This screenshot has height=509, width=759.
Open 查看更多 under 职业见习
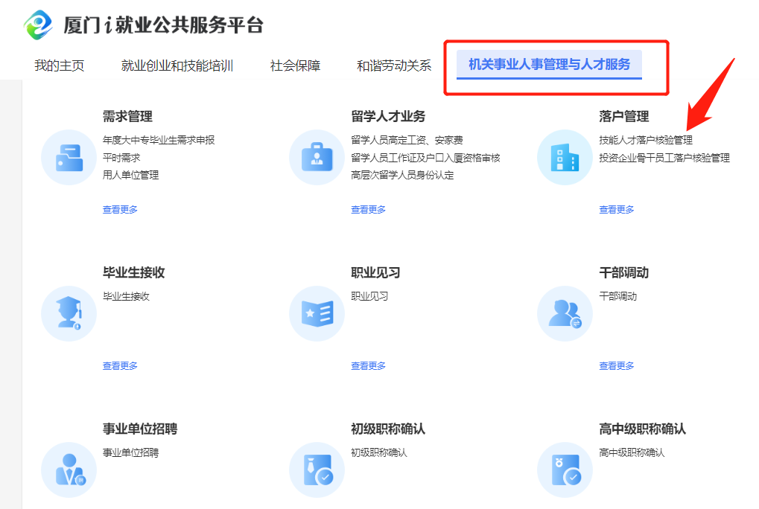pos(369,365)
